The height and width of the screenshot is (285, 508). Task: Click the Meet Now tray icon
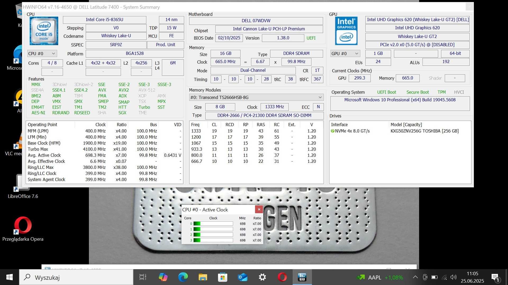coord(425,277)
